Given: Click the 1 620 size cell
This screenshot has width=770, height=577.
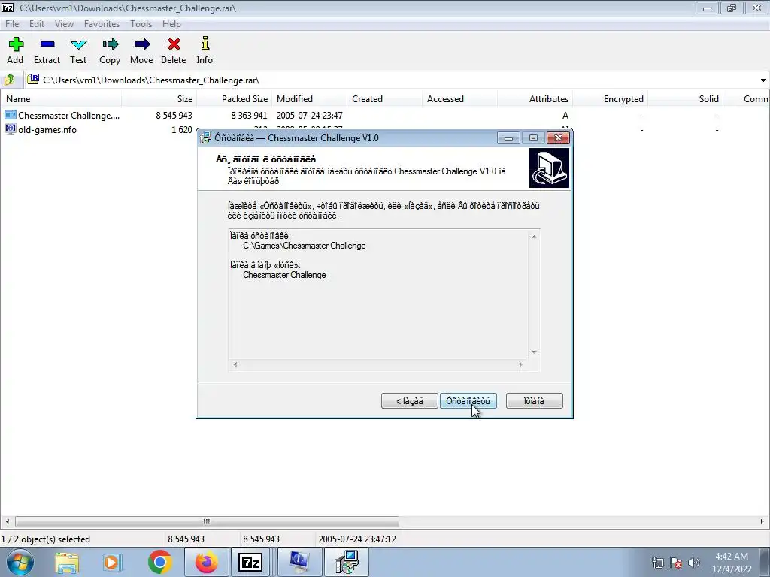Looking at the screenshot, I should tap(182, 129).
